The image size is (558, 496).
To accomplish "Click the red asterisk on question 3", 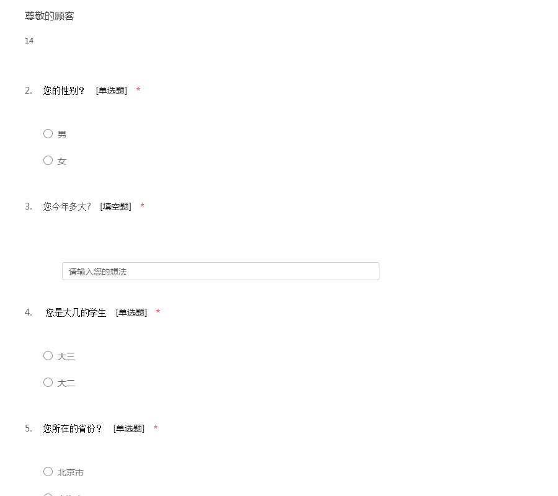I will [x=143, y=205].
